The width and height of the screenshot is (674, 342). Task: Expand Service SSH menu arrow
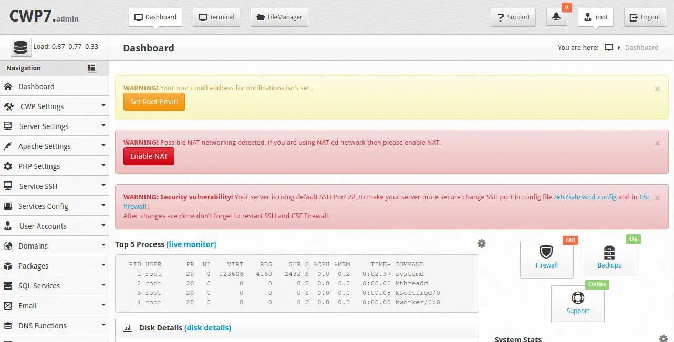[103, 185]
